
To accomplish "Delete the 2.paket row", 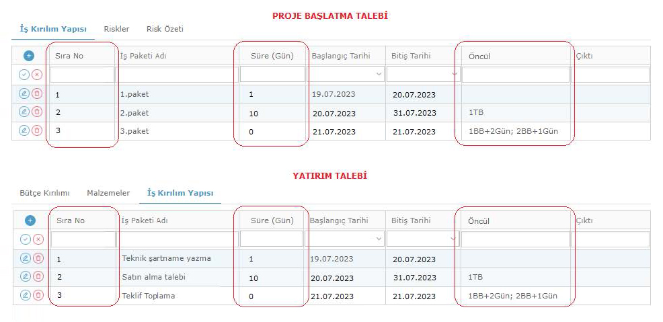I will pyautogui.click(x=37, y=112).
